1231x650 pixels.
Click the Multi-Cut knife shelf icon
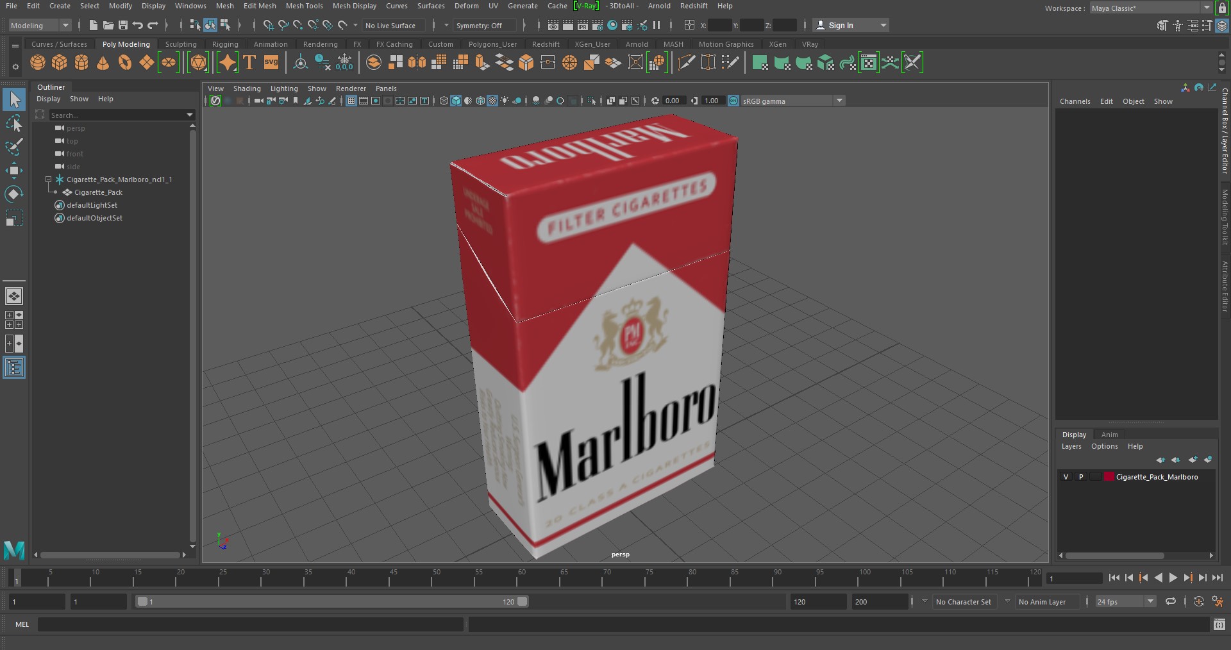(686, 62)
